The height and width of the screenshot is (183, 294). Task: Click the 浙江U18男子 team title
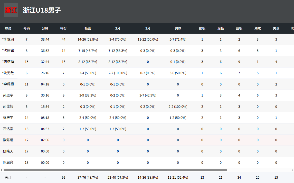pyautogui.click(x=42, y=10)
